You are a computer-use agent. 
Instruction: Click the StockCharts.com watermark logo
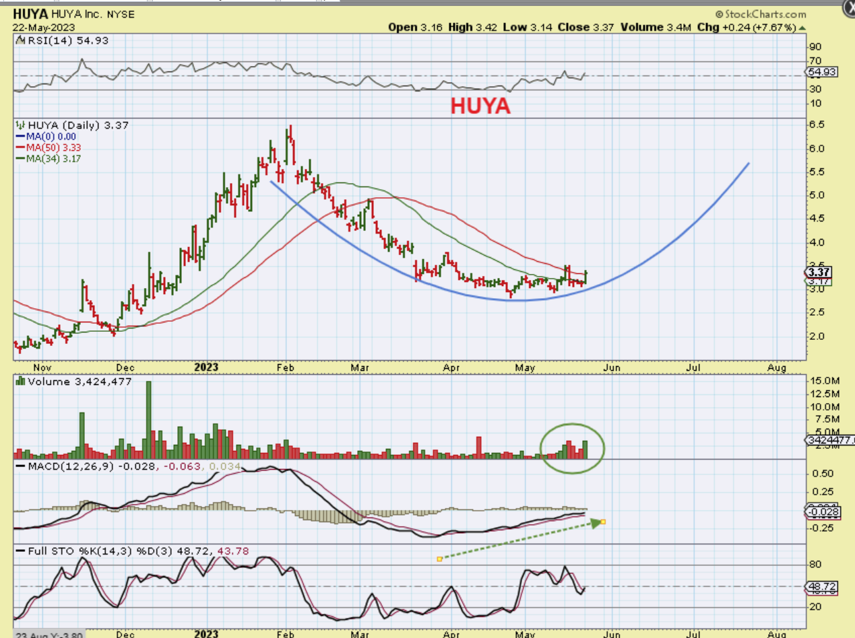[x=761, y=14]
